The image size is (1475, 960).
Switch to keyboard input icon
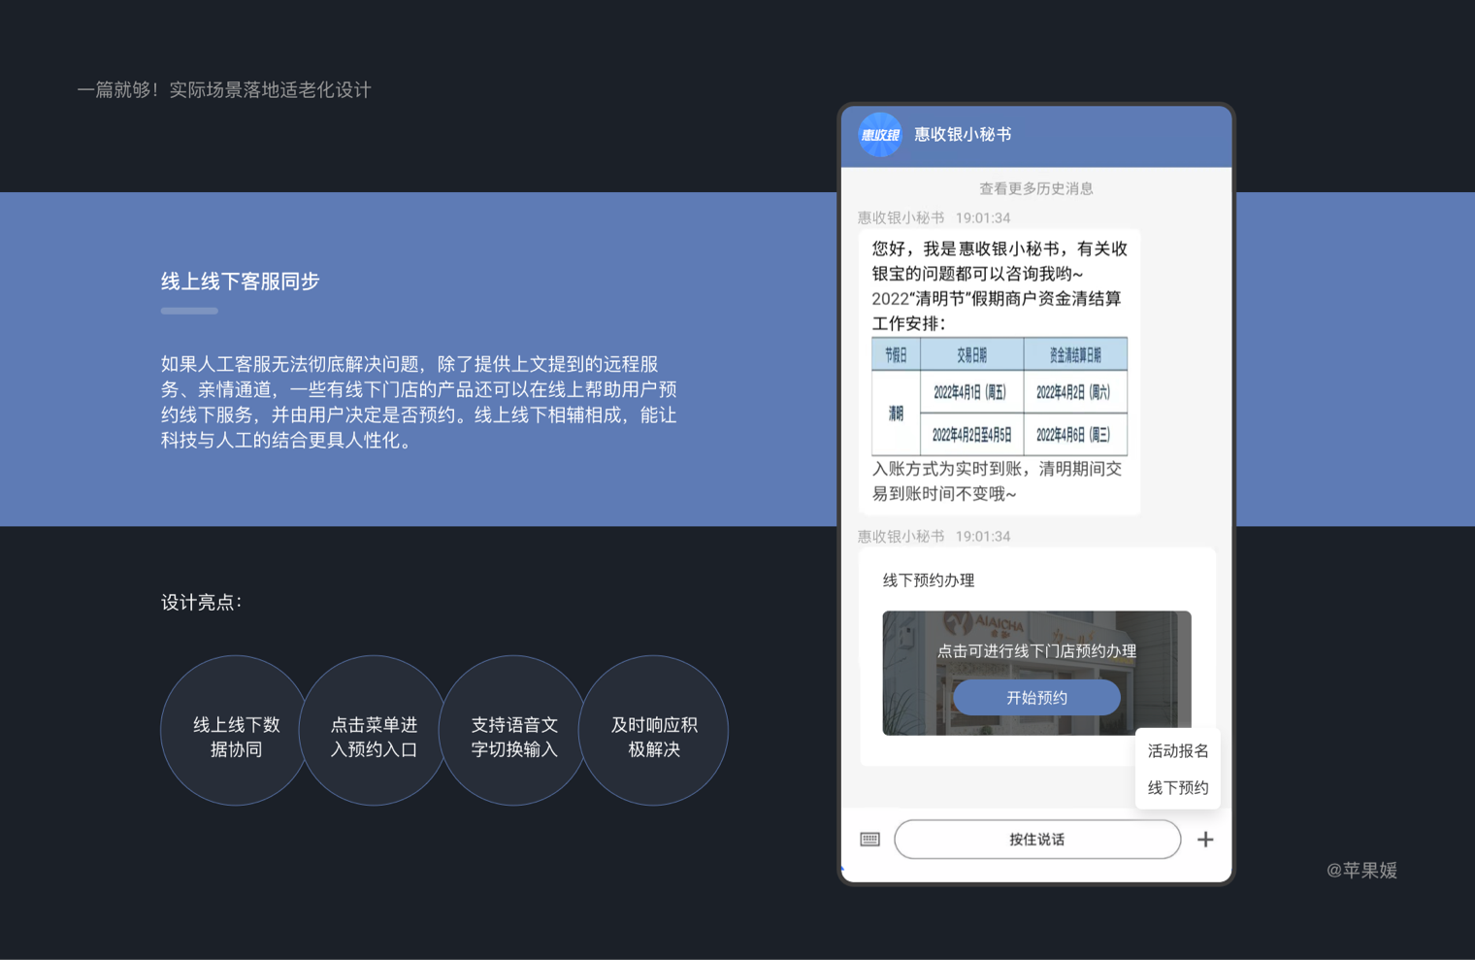869,840
